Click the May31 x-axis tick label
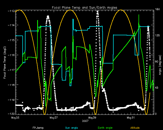 [130, 118]
